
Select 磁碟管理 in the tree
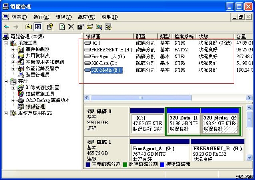click(x=35, y=106)
